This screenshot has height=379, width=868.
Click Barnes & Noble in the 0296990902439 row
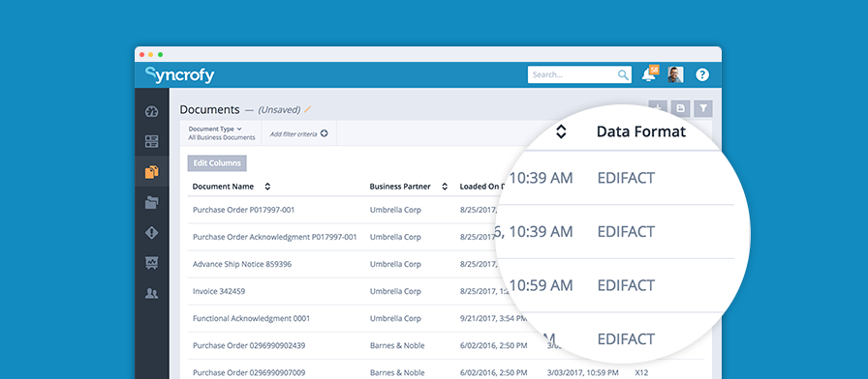point(397,346)
